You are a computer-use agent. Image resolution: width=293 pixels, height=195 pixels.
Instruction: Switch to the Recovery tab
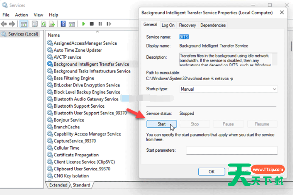point(187,25)
